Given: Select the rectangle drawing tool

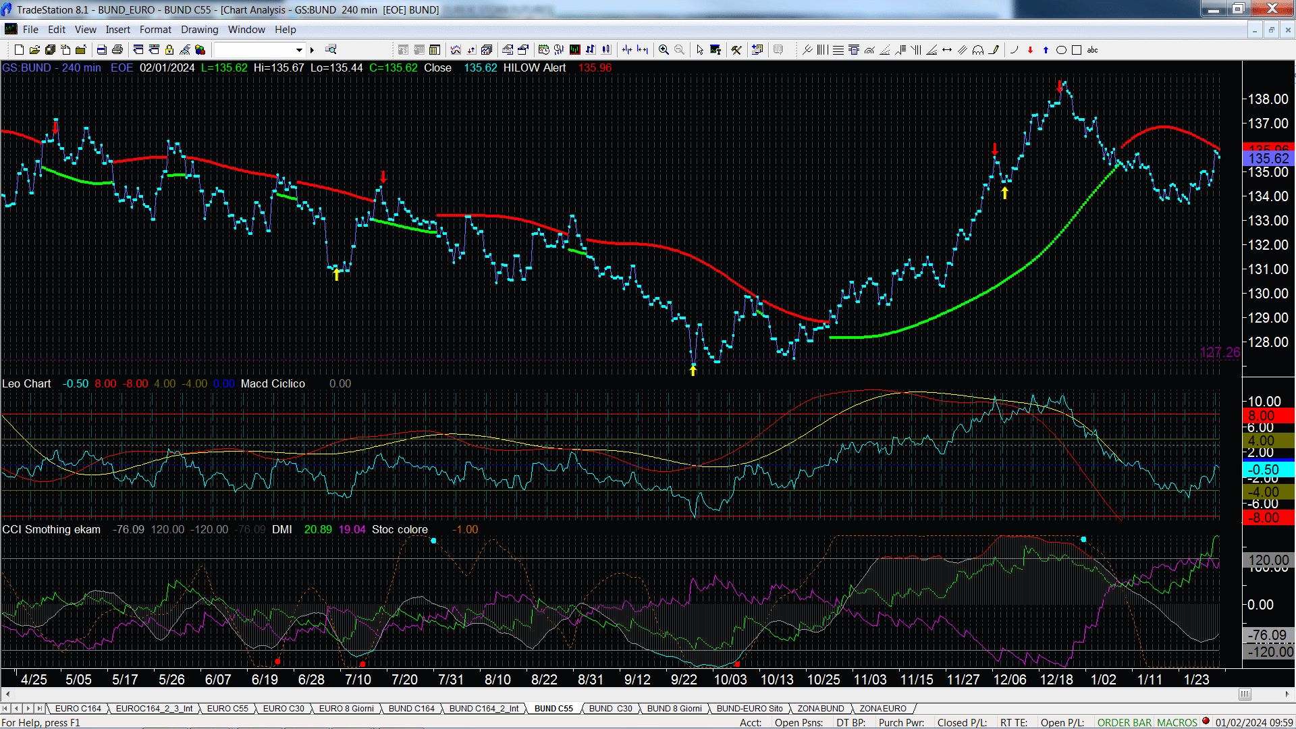Looking at the screenshot, I should coord(1077,50).
